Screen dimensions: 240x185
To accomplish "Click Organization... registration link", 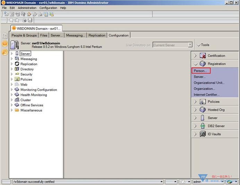I will [204, 89].
